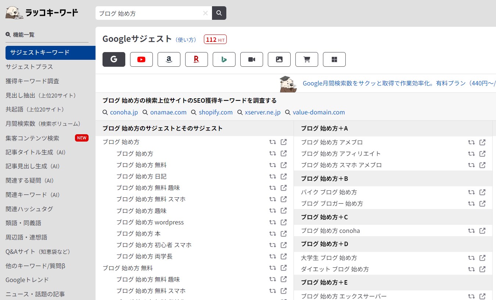This screenshot has height=300, width=496.
Task: Re-search icon for ブログ 始め方 初心者 スマホ
Action: point(273,245)
